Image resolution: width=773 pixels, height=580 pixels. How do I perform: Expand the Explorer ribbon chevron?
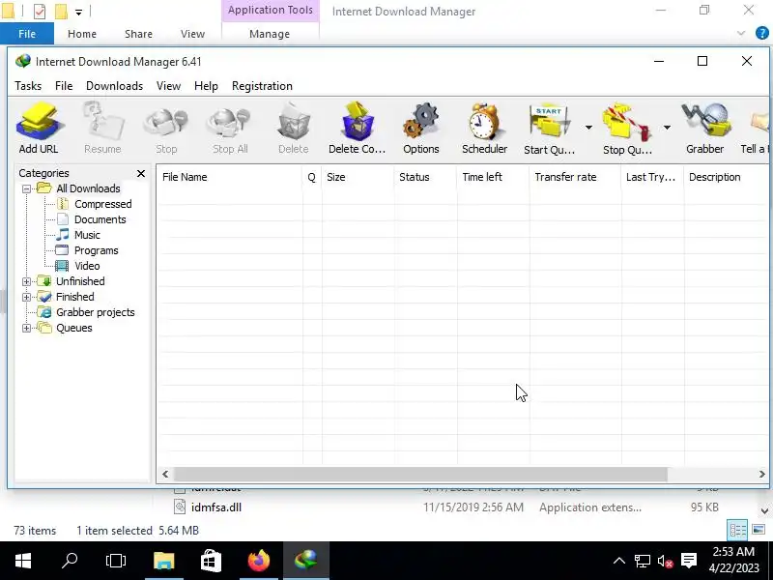click(x=741, y=33)
